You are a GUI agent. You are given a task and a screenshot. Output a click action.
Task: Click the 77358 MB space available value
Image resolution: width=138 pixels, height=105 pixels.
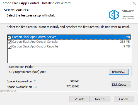(x=73, y=86)
